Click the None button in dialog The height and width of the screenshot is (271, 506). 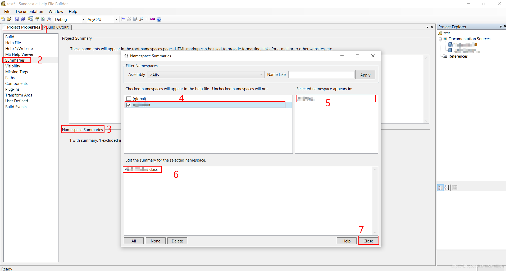(156, 241)
